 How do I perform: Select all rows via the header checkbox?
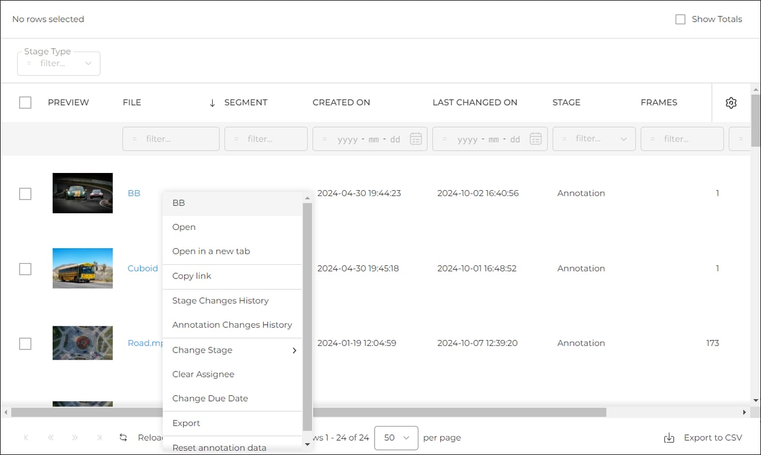point(25,102)
